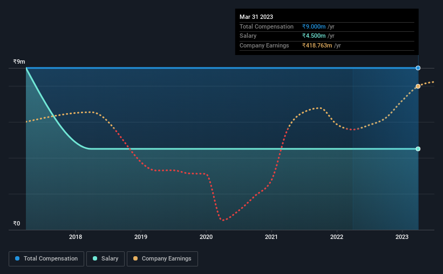Select the 2019 x-axis label
The width and height of the screenshot is (443, 274).
[x=141, y=237]
